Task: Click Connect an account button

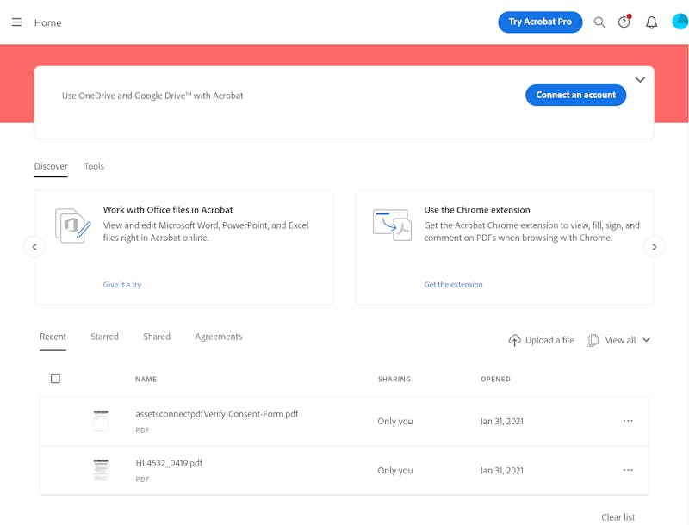Action: tap(575, 95)
